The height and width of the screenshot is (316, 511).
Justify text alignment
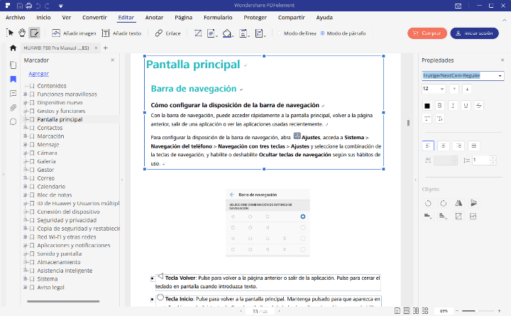tap(474, 146)
